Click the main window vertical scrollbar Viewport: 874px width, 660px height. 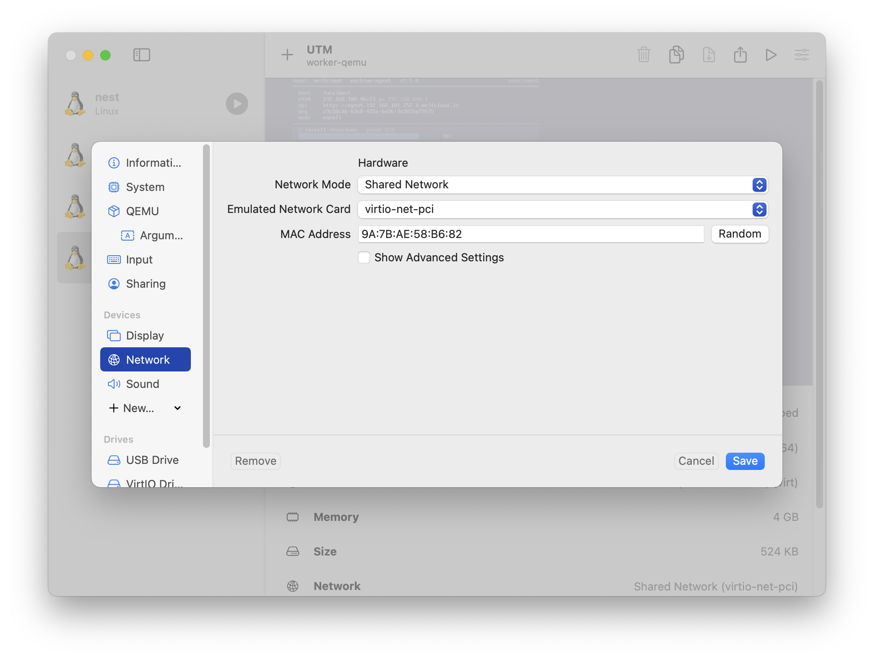pyautogui.click(x=819, y=294)
